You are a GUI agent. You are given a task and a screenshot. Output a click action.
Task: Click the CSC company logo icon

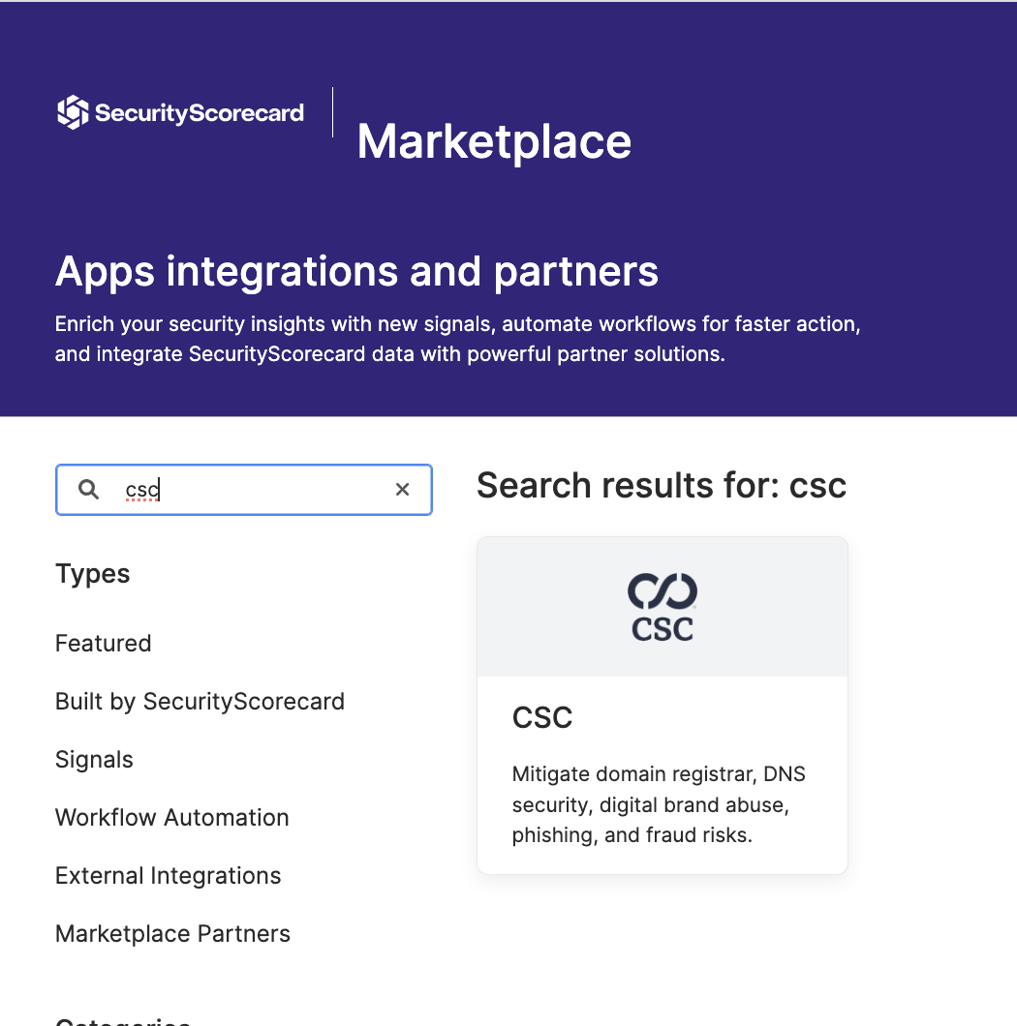pyautogui.click(x=662, y=605)
